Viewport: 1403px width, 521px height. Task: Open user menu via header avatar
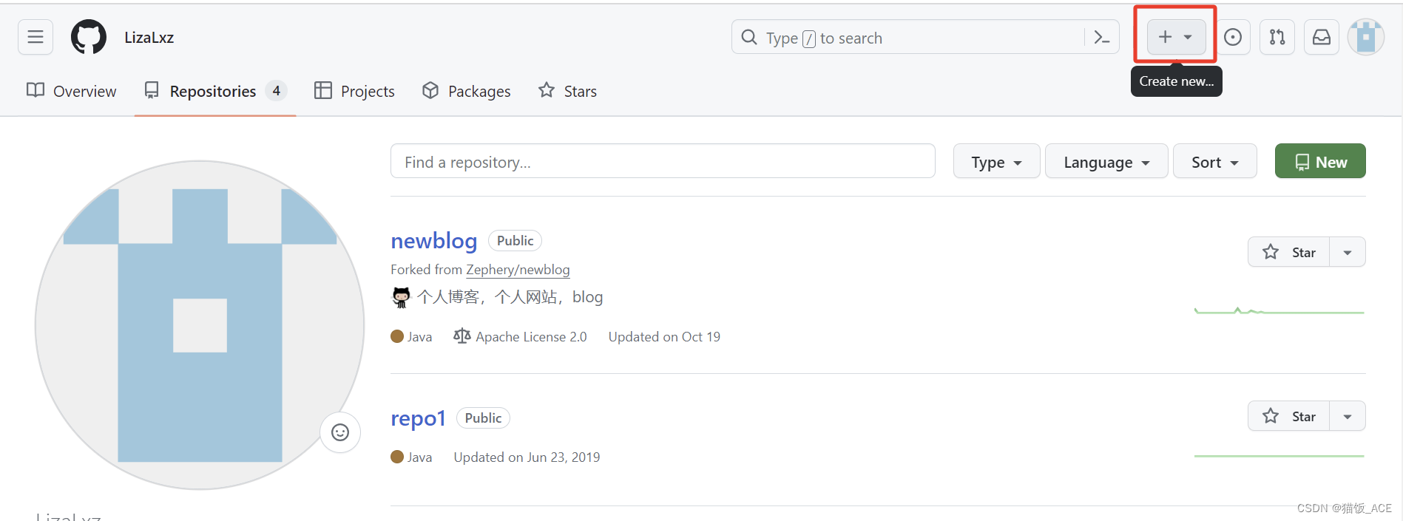coord(1366,37)
